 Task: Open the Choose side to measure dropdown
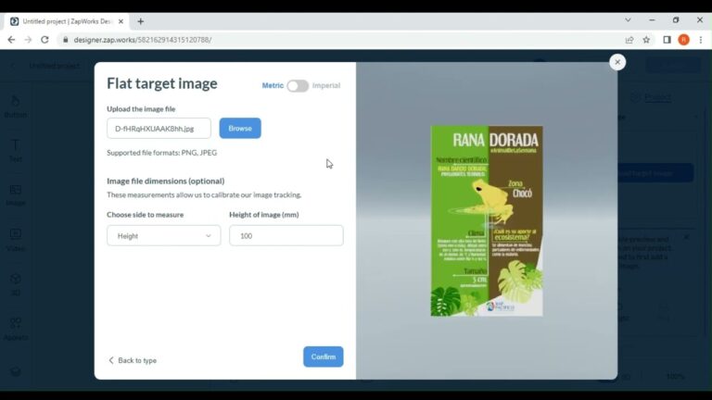coord(164,236)
